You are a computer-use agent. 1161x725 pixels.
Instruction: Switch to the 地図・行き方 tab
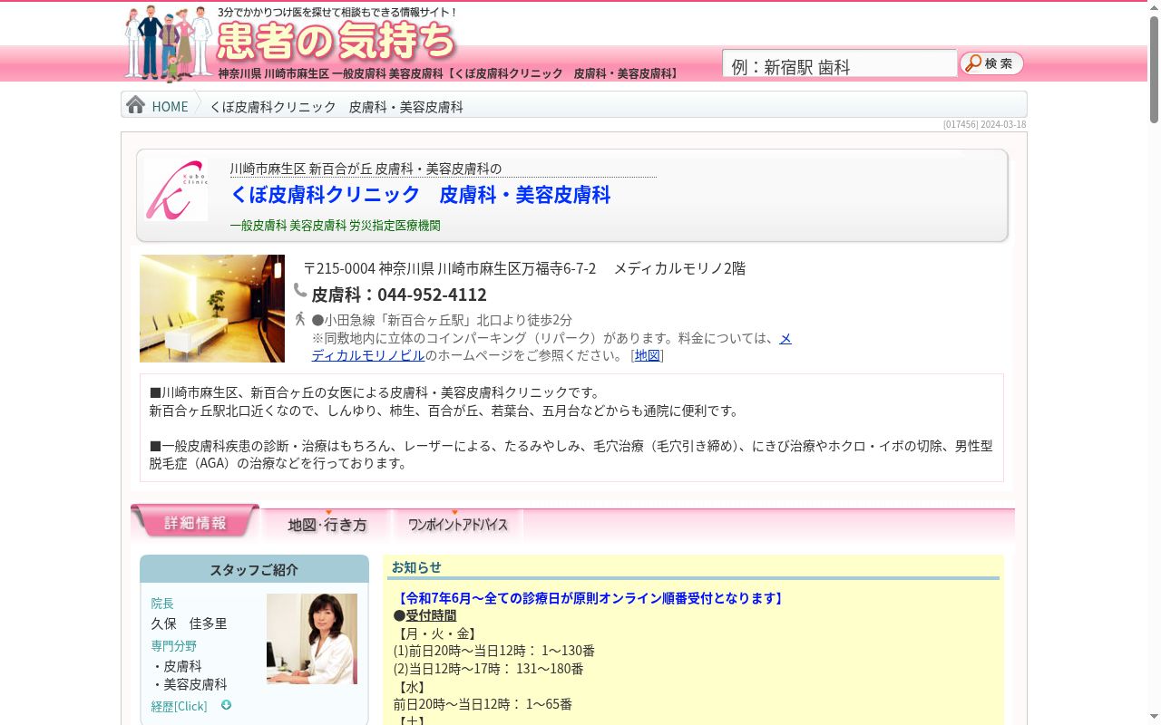(x=327, y=525)
